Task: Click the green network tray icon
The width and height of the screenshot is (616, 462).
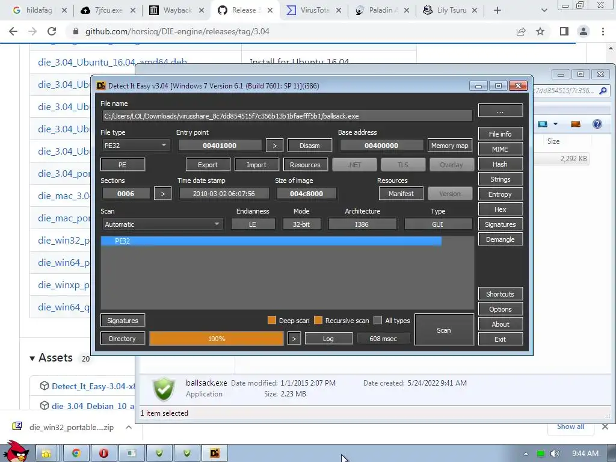Action: point(541,454)
